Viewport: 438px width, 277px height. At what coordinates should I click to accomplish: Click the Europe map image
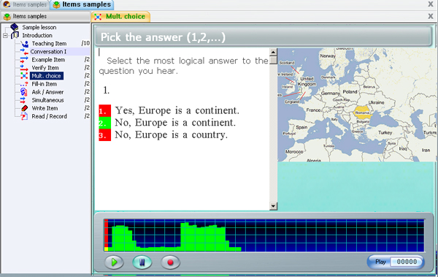pyautogui.click(x=356, y=105)
